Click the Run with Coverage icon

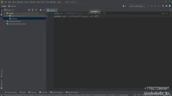pos(155,6)
